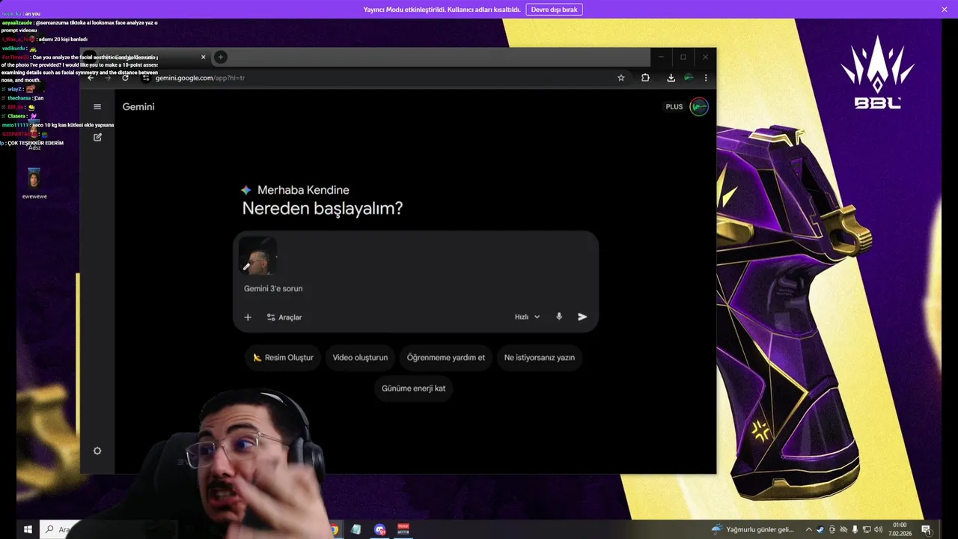Open the clock showing 01:00

(x=900, y=529)
